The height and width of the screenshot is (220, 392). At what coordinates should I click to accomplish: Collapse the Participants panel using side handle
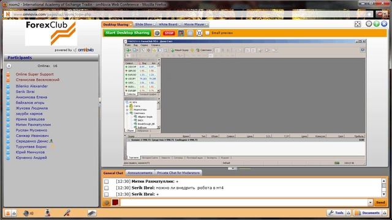click(x=100, y=102)
